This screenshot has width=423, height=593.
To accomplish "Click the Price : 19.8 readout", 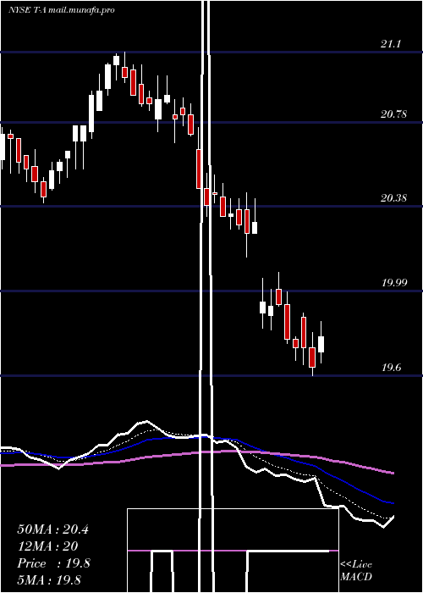I will click(53, 563).
